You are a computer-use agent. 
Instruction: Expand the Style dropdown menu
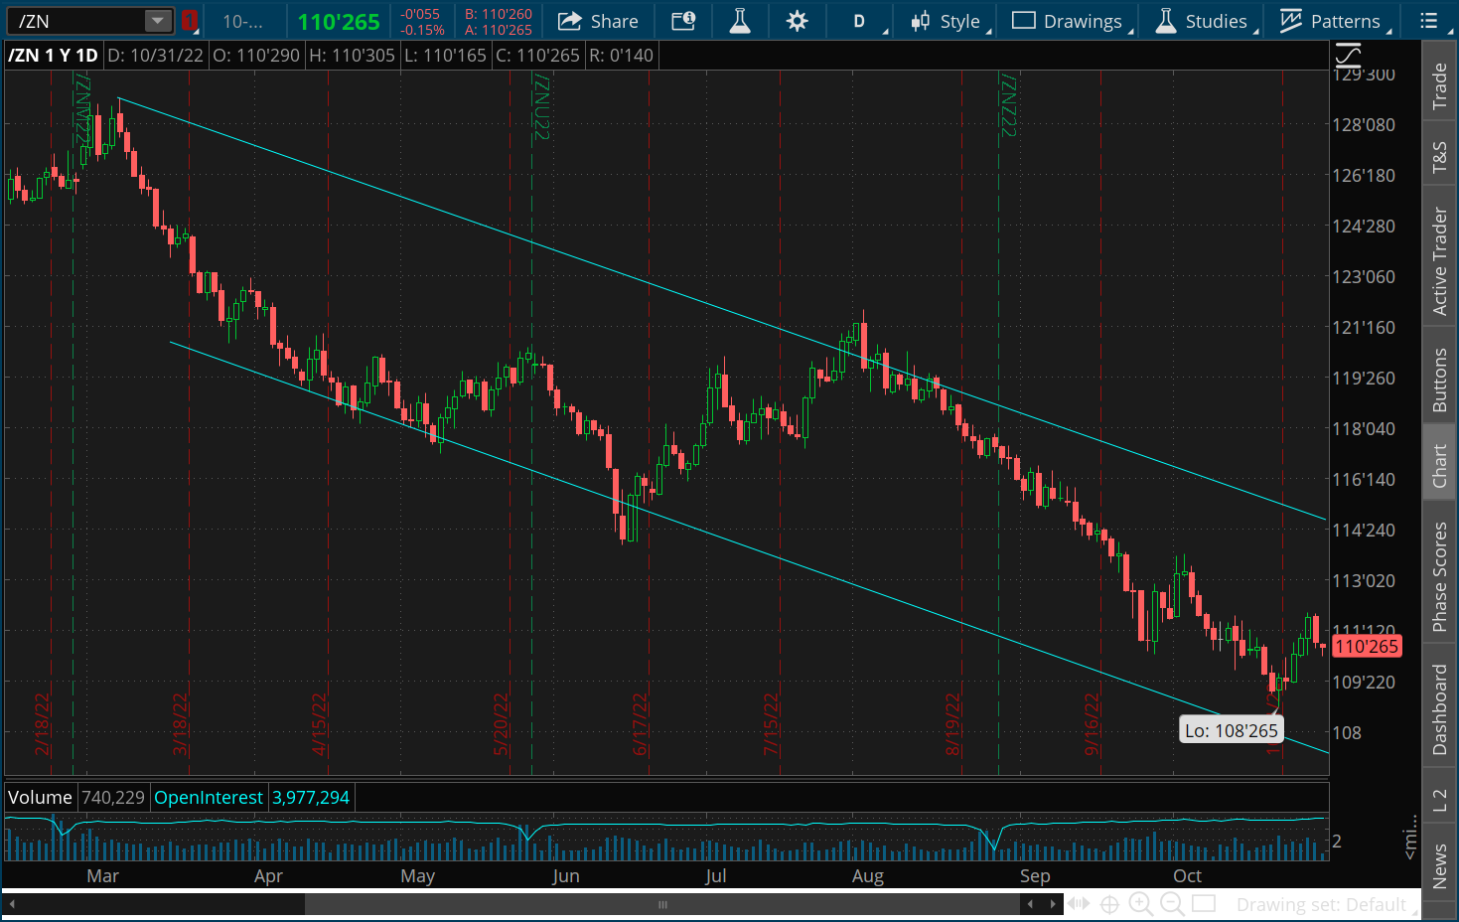coord(949,21)
